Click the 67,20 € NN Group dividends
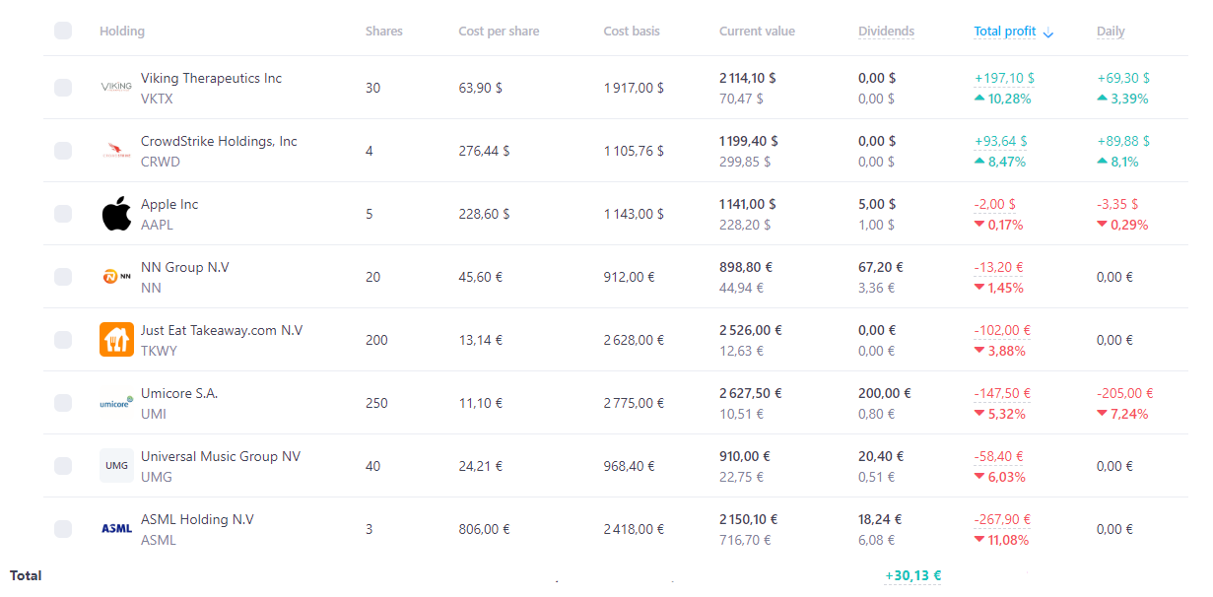1213x597 pixels. click(881, 267)
